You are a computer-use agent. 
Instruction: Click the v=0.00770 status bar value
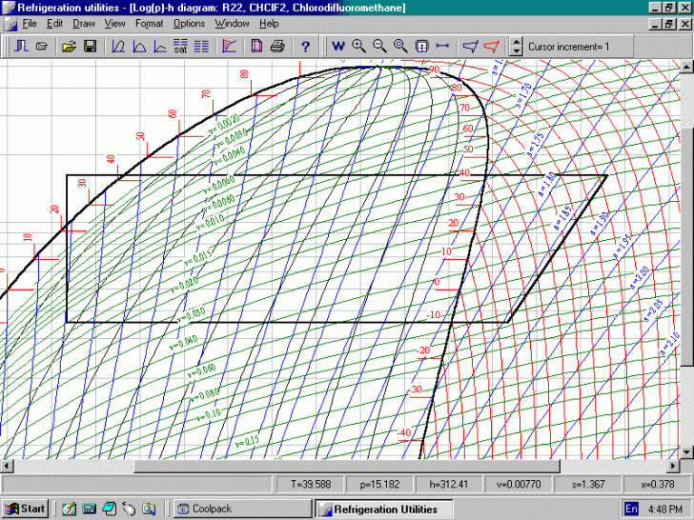tap(519, 484)
